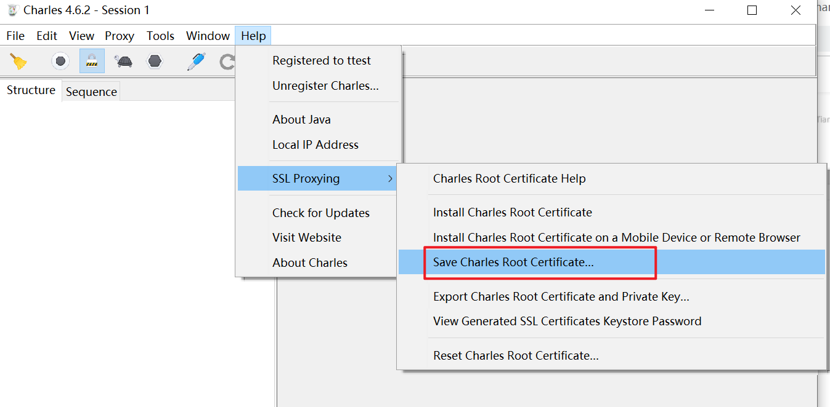Image resolution: width=830 pixels, height=407 pixels.
Task: Open the Proxy menu
Action: point(120,36)
